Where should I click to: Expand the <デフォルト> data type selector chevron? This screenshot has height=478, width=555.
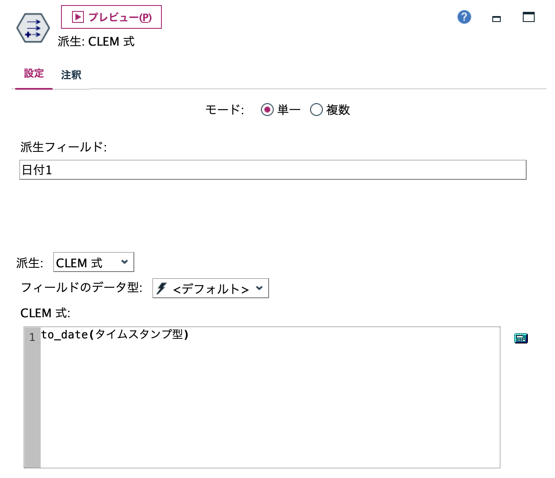coord(259,288)
